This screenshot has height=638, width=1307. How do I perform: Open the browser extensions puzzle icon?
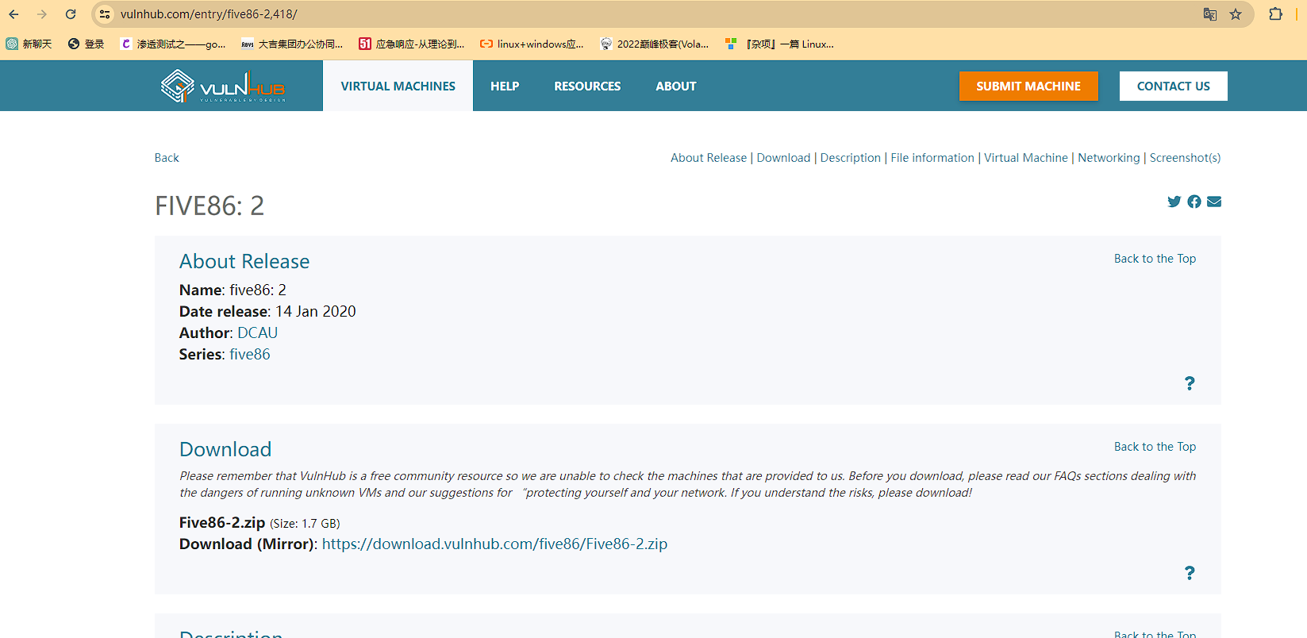point(1275,14)
